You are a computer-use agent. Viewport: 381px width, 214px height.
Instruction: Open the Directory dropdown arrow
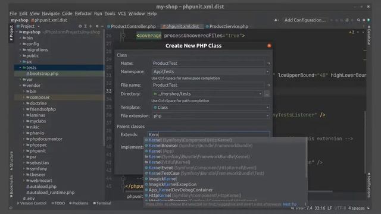point(260,94)
